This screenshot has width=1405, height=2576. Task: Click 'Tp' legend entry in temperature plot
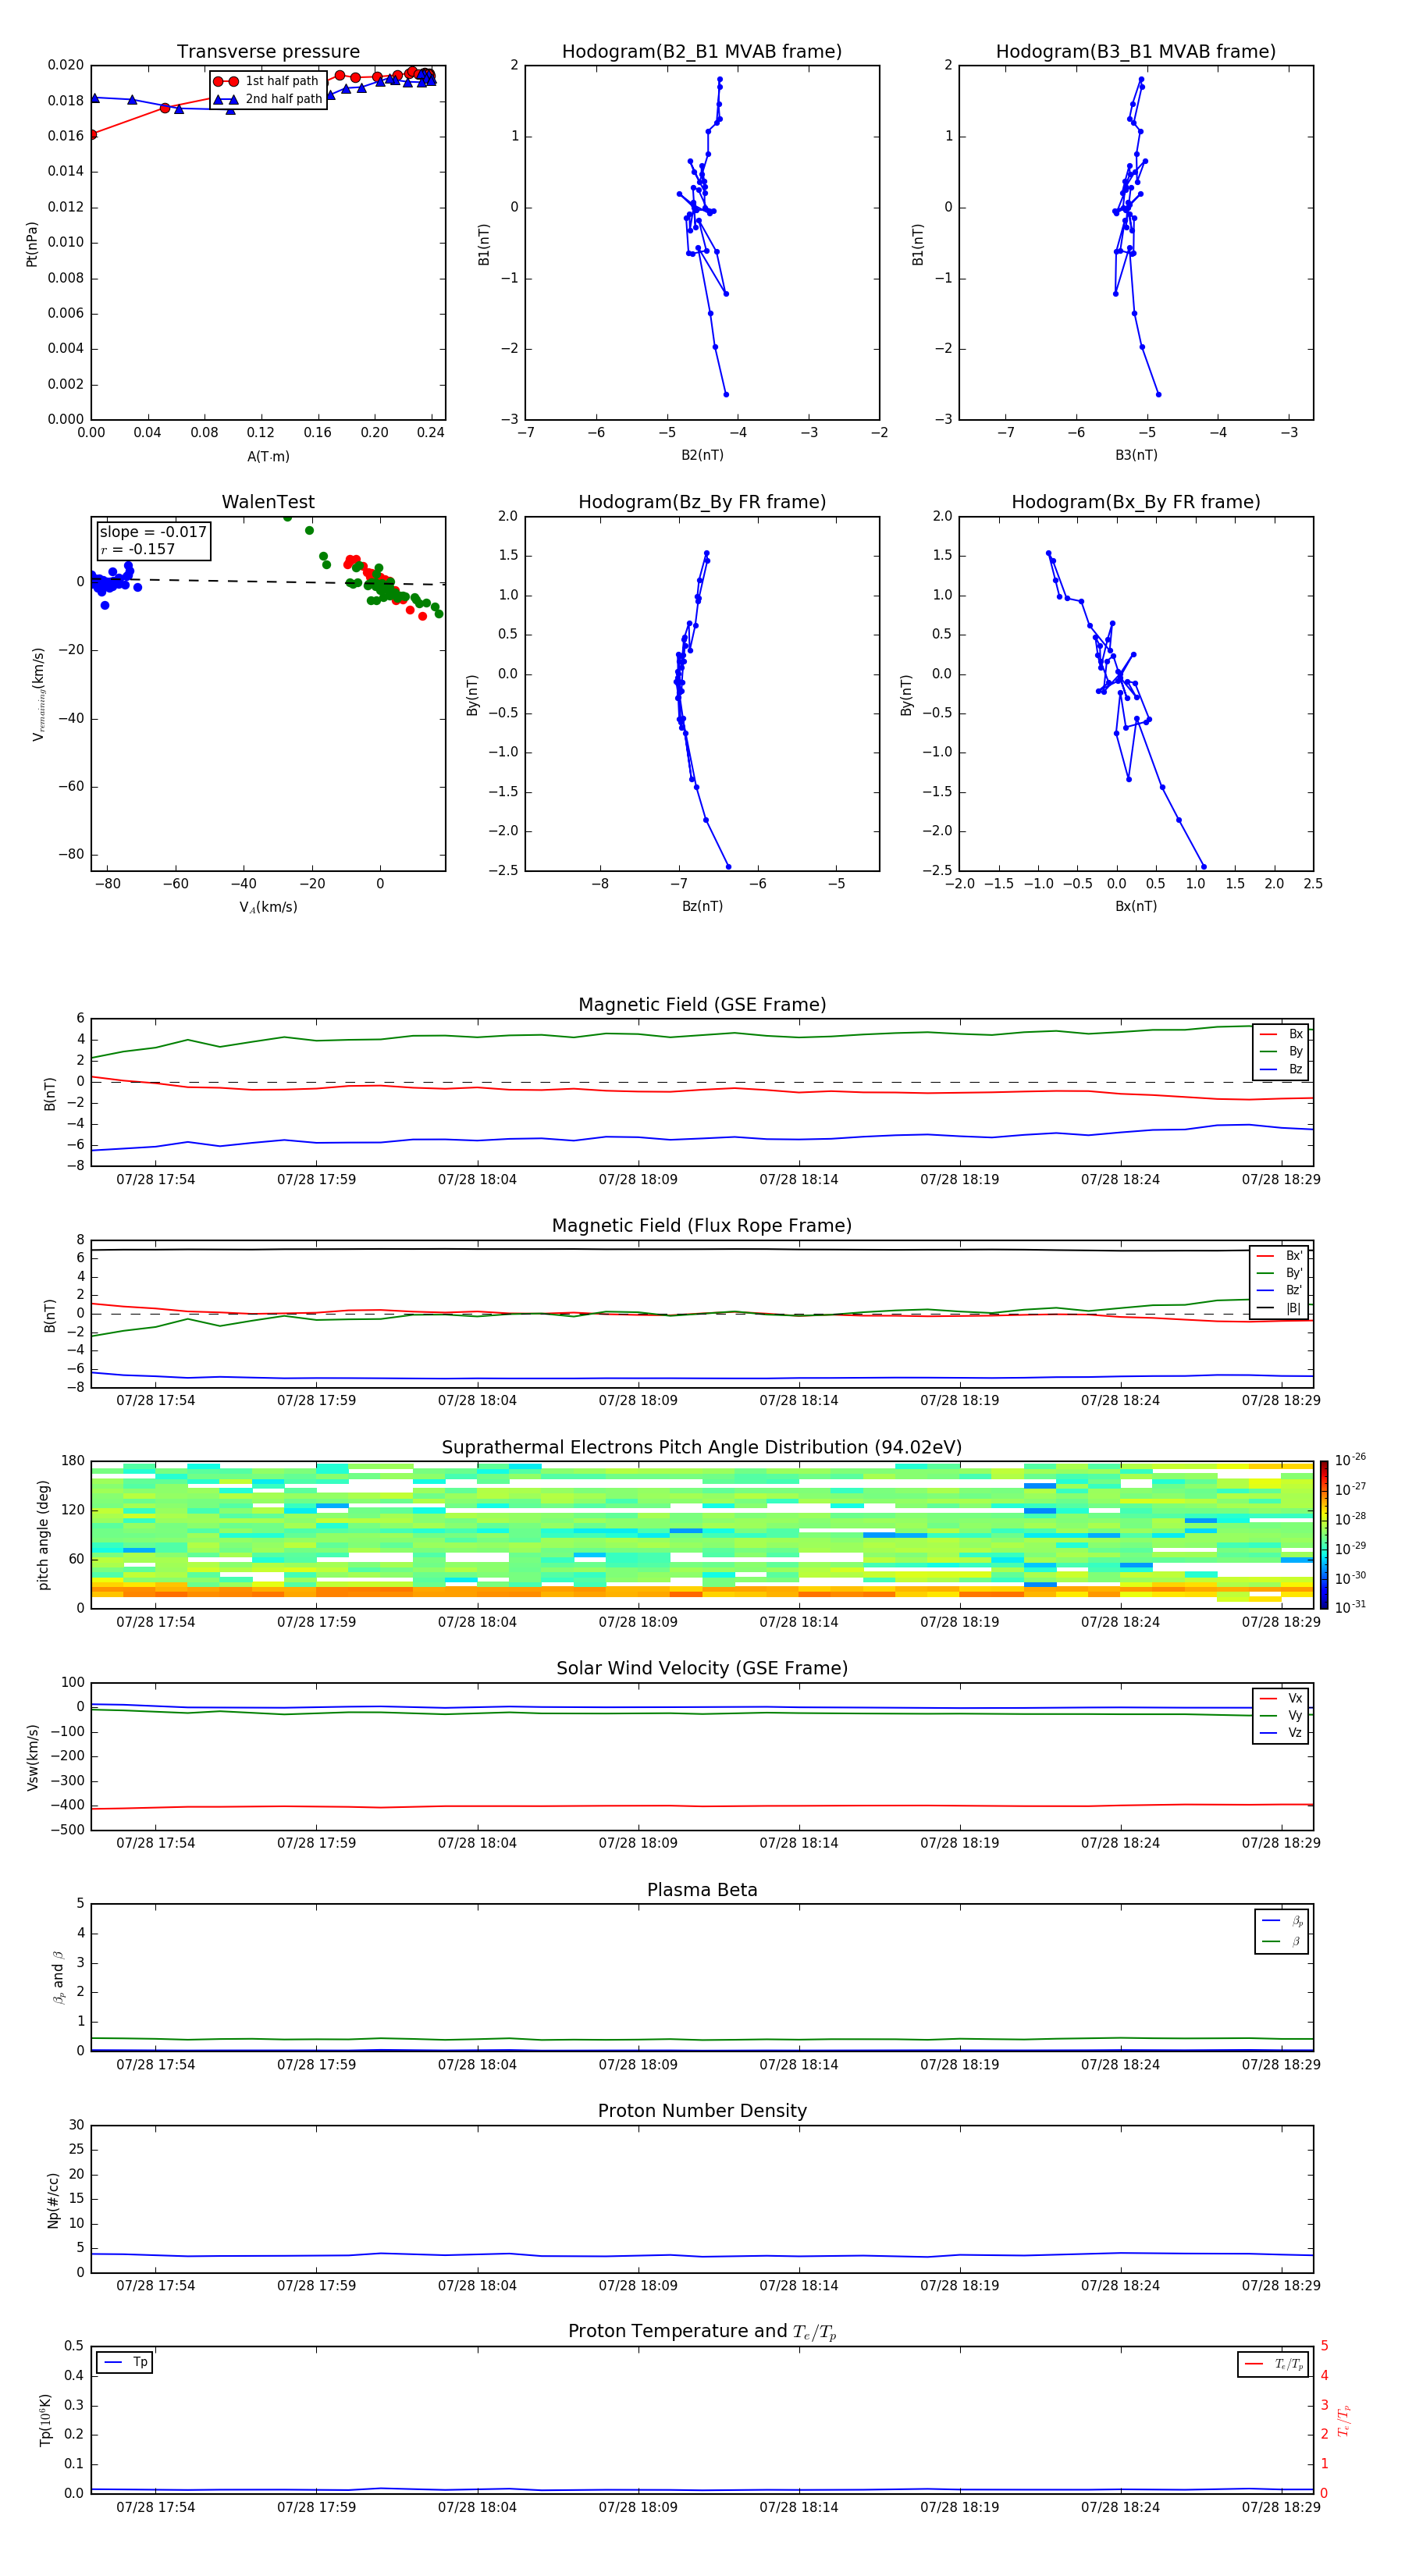pos(125,2362)
